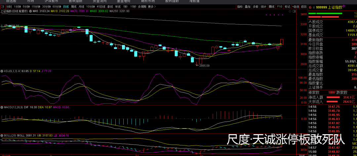Click the G icon before 999999
The height and width of the screenshot is (156, 357).
pos(310,7)
